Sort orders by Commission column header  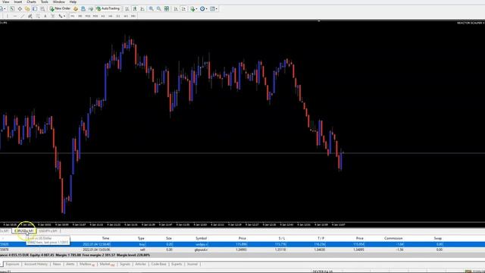(393, 238)
